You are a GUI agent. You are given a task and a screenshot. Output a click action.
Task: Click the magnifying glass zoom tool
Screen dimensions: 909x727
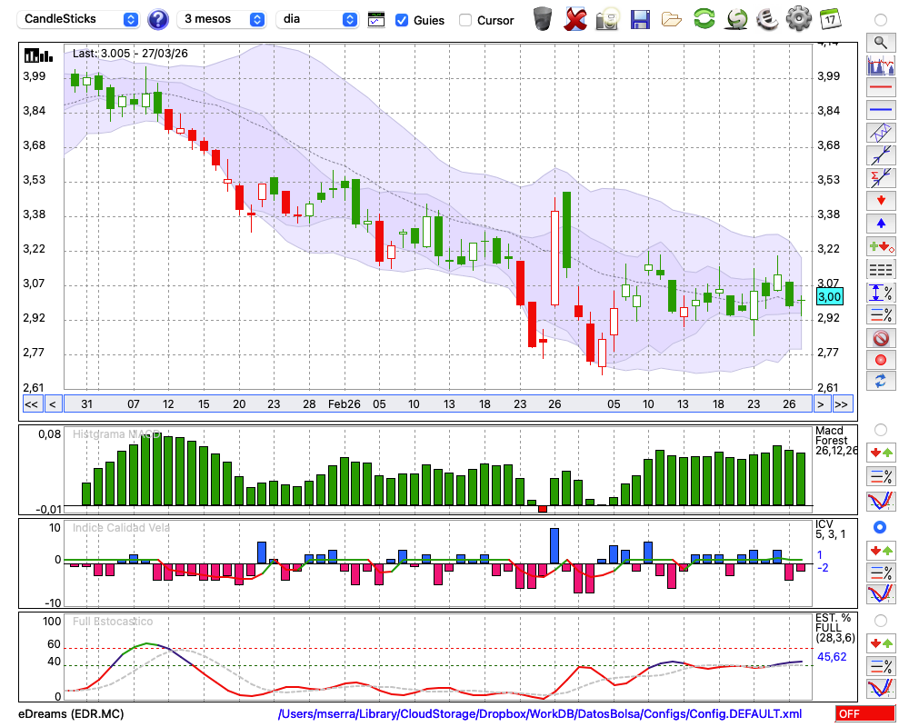point(880,42)
